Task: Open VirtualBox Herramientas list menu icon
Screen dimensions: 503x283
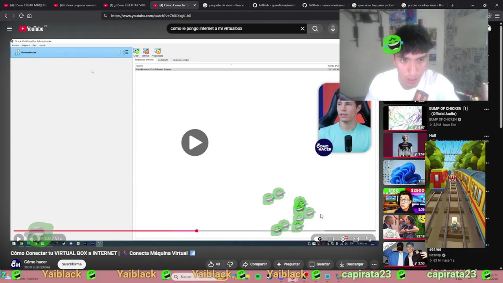Action: 126,52
